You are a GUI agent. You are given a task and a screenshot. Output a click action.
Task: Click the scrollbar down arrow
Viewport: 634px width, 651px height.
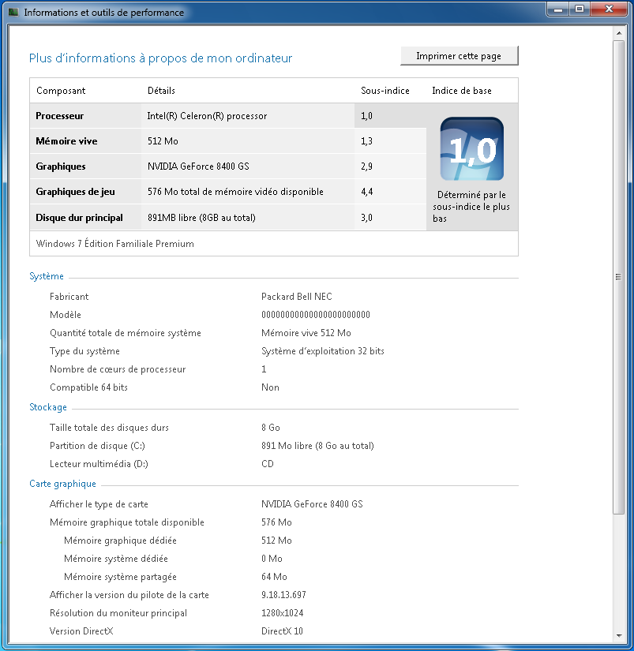[619, 636]
